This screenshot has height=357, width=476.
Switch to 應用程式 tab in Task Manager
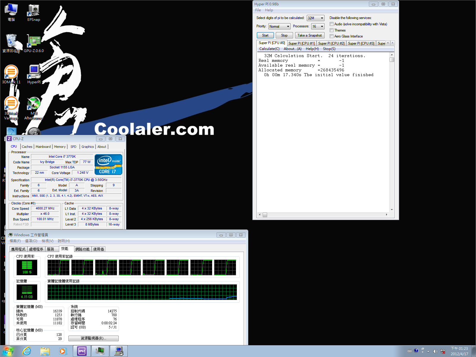pyautogui.click(x=18, y=249)
